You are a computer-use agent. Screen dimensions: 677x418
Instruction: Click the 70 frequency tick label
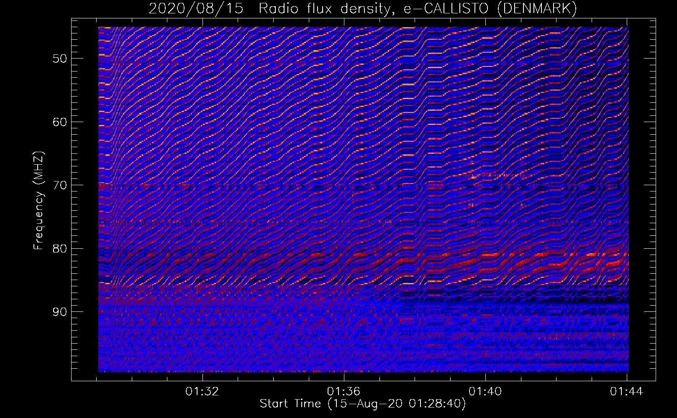pos(60,185)
